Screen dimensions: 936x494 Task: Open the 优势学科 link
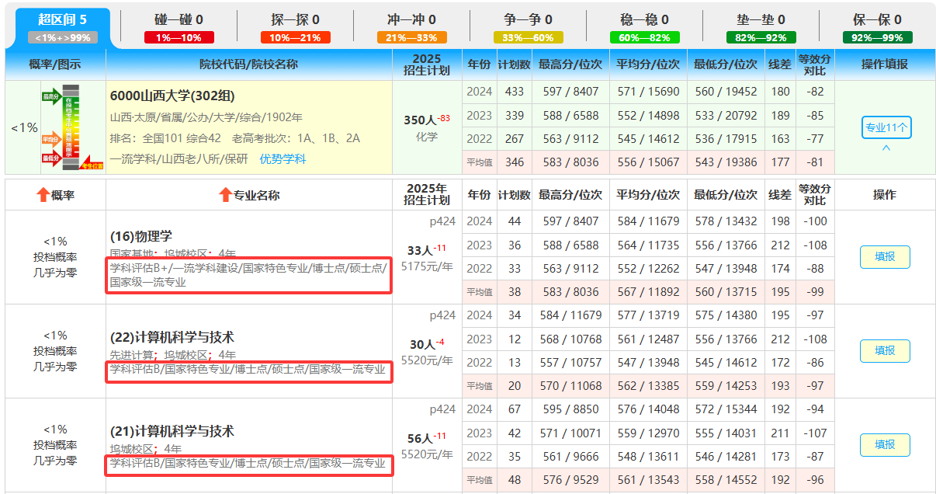[283, 158]
